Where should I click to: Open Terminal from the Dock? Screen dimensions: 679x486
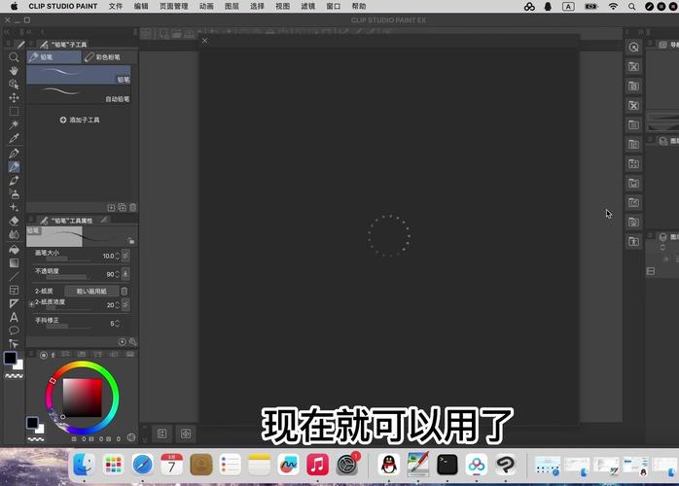[x=447, y=465]
